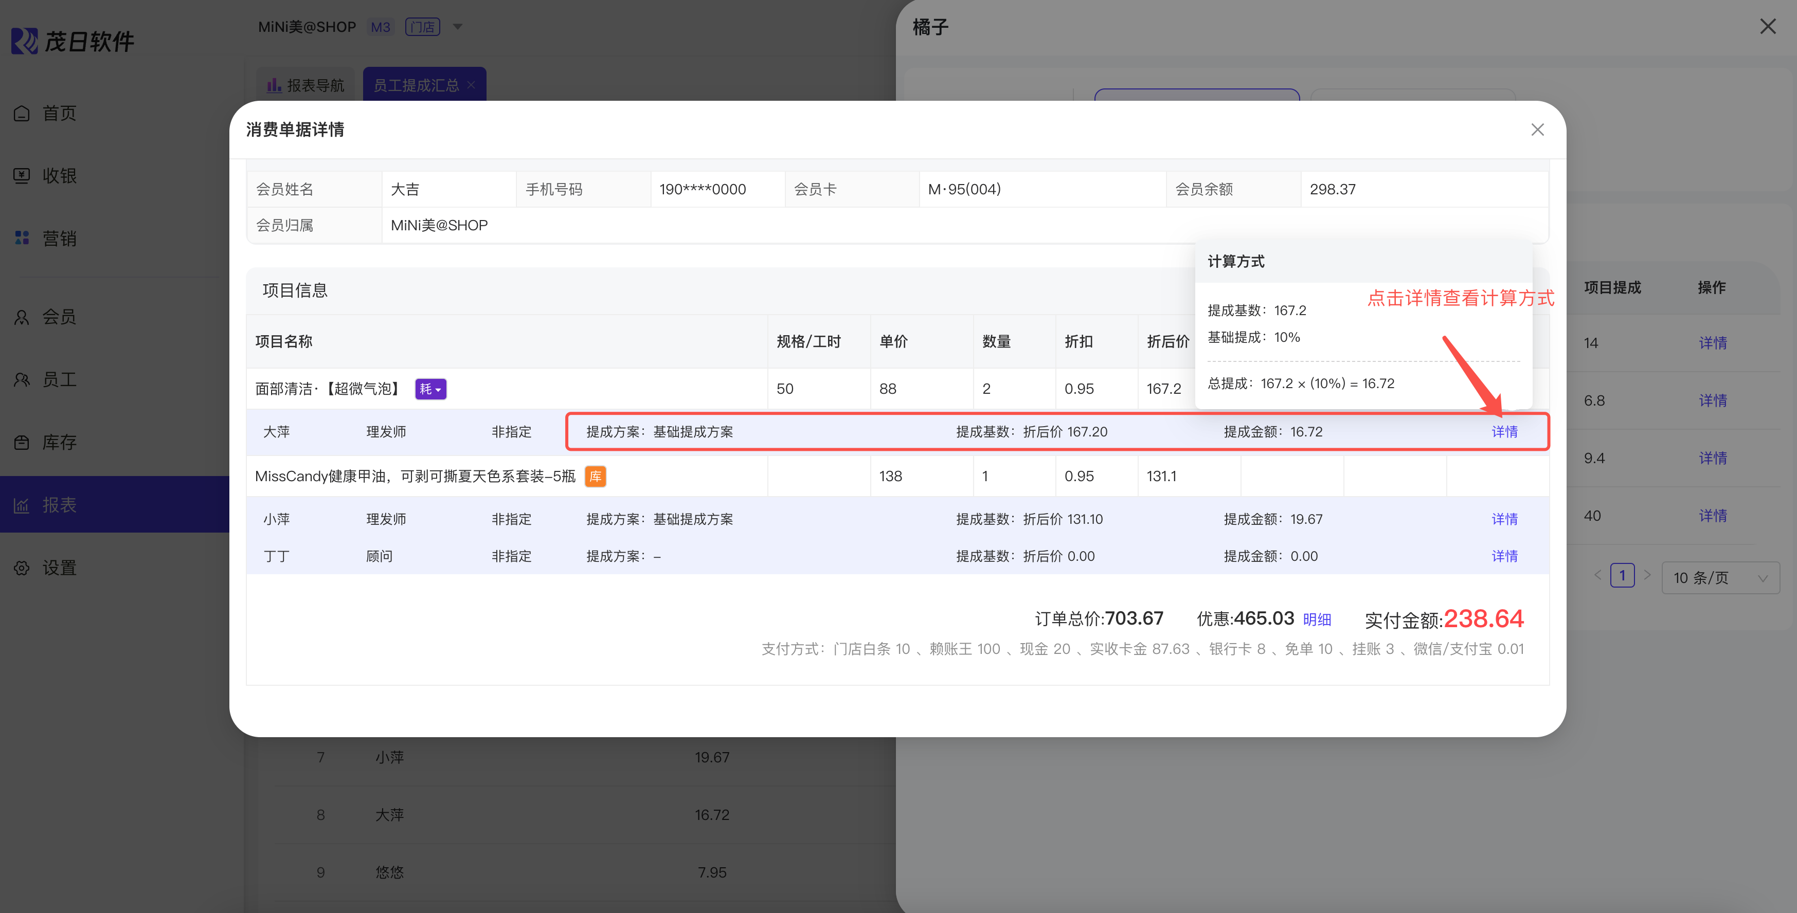The height and width of the screenshot is (913, 1797).
Task: Click 实付金额 value 238.64
Action: pyautogui.click(x=1483, y=618)
